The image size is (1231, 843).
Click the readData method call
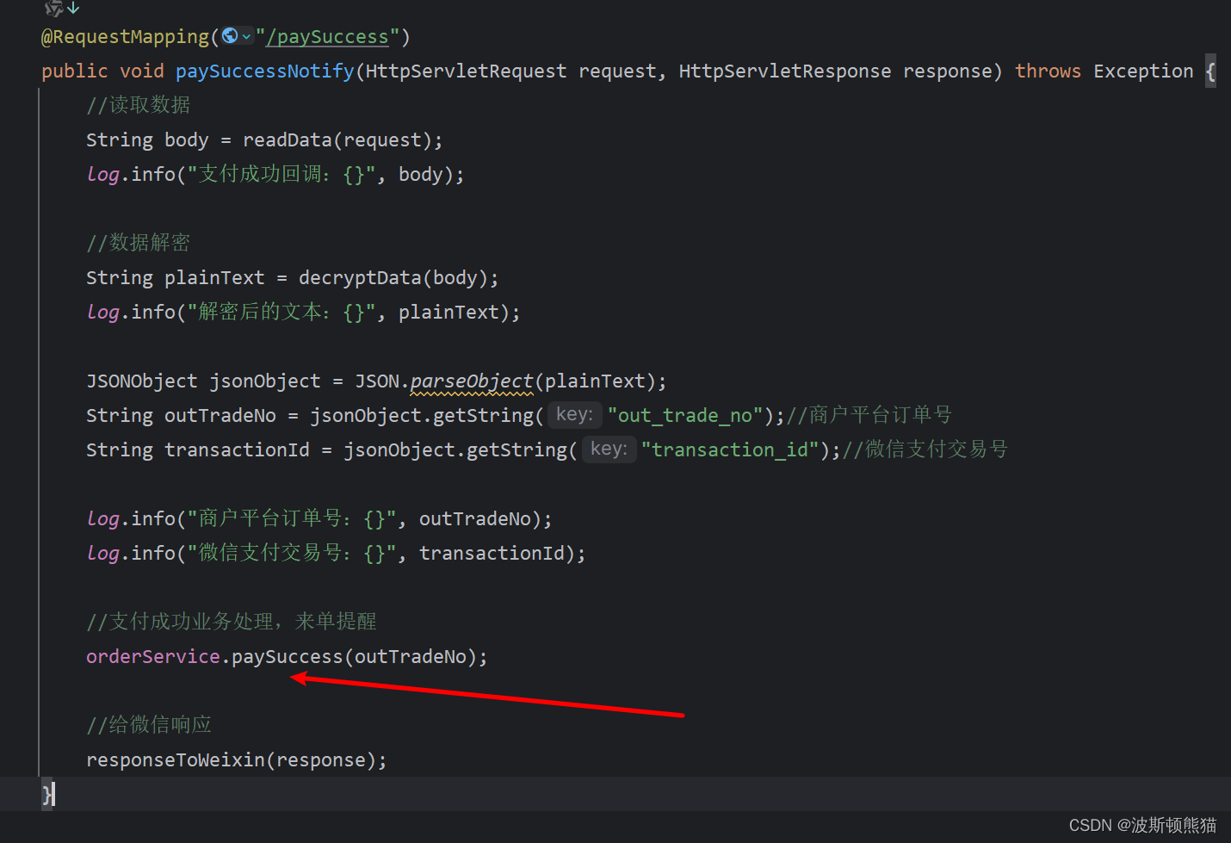(x=287, y=140)
